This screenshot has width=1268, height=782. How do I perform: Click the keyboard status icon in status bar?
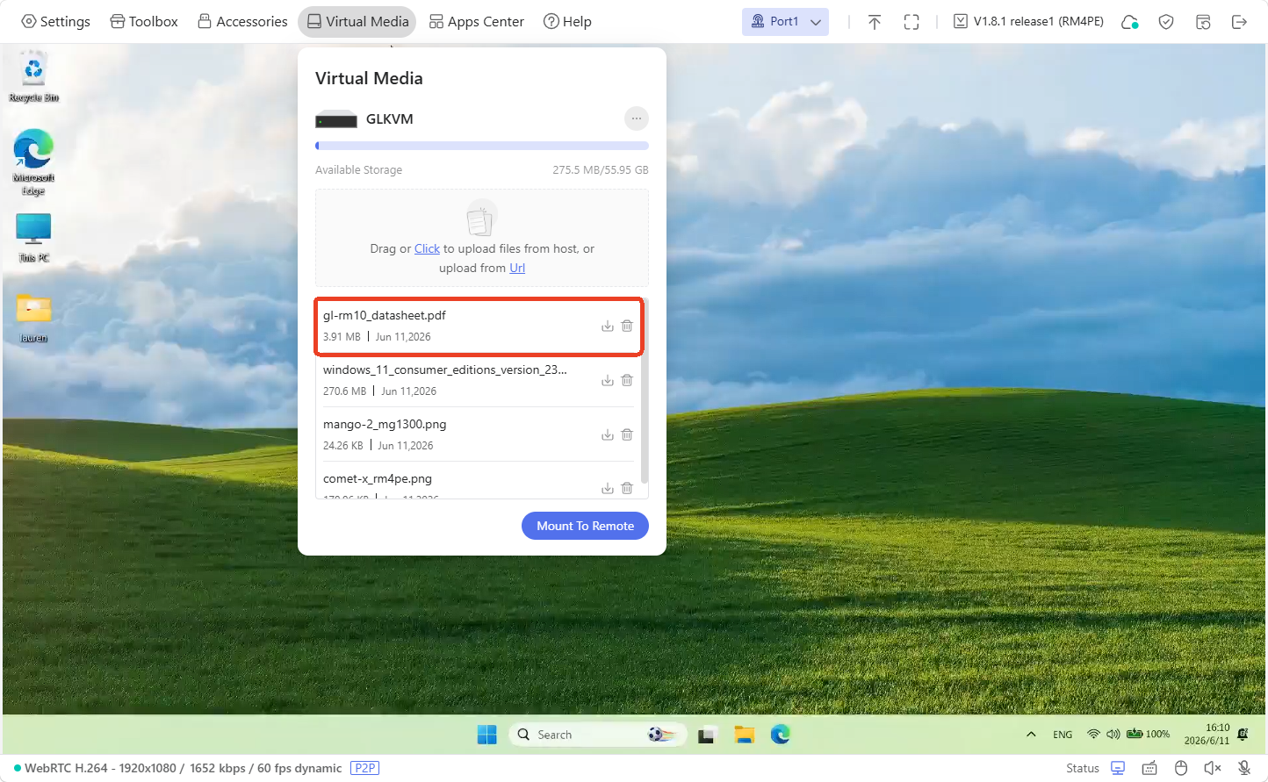[1149, 768]
